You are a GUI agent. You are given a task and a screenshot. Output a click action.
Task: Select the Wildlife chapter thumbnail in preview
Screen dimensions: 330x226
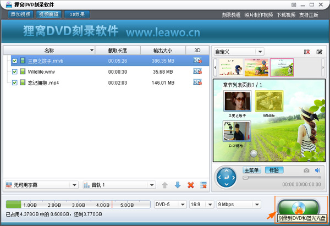pyautogui.click(x=269, y=101)
